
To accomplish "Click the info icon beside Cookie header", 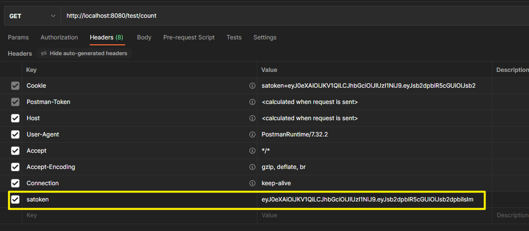I will 252,86.
